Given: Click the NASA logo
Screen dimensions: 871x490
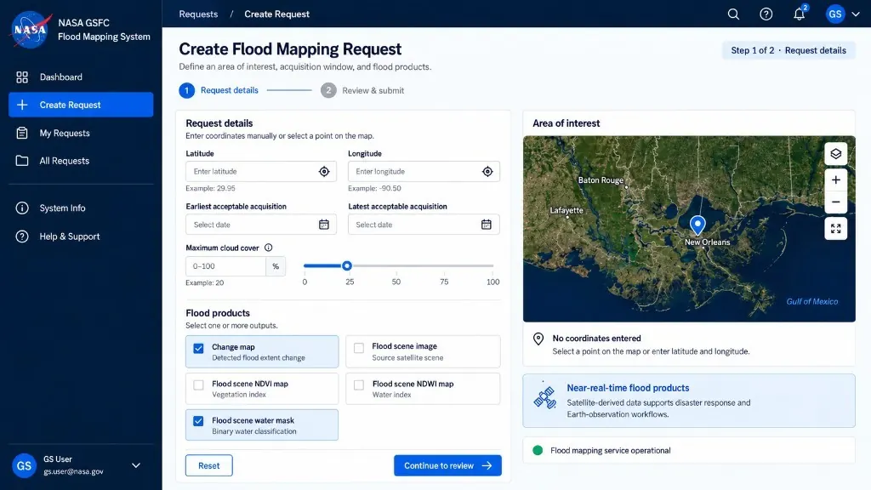Looking at the screenshot, I should tap(30, 30).
